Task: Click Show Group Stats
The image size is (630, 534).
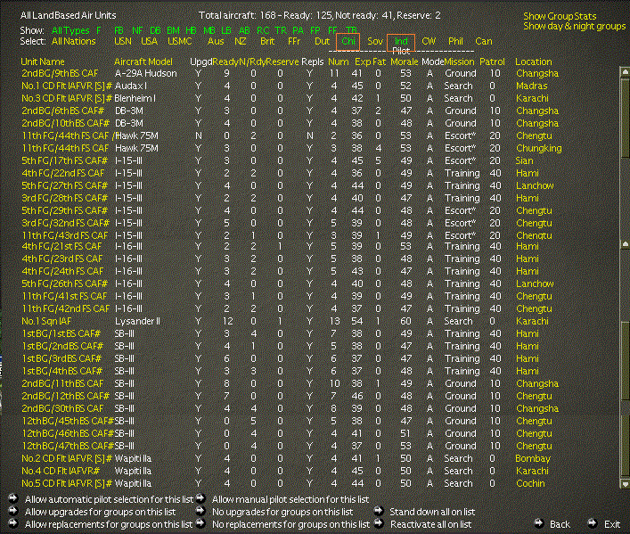Action: click(560, 16)
